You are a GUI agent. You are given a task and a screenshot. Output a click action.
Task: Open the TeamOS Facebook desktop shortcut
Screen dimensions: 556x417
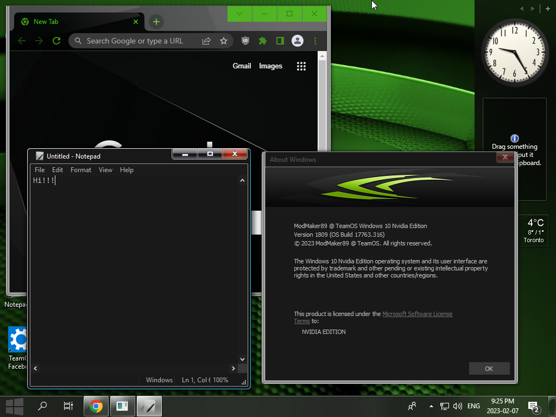click(17, 348)
